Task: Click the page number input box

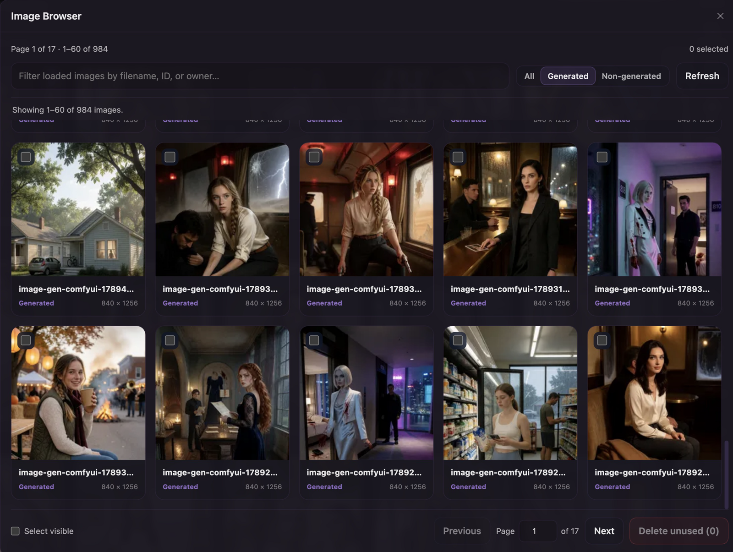Action: click(537, 531)
